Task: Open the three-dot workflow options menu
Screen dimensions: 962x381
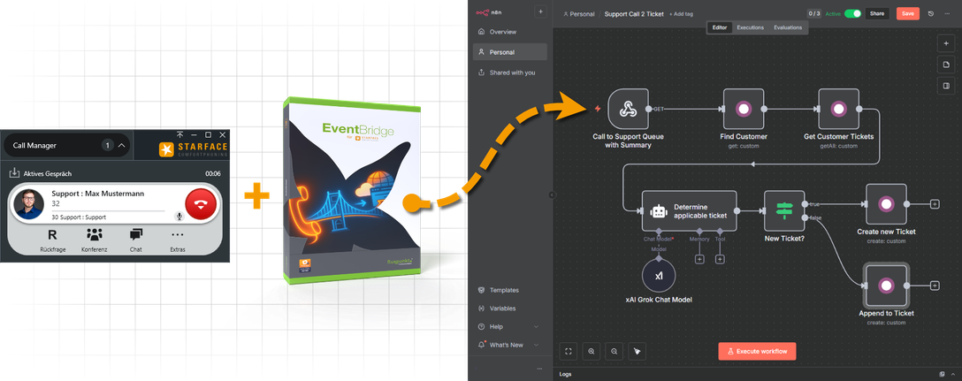Action: (947, 13)
